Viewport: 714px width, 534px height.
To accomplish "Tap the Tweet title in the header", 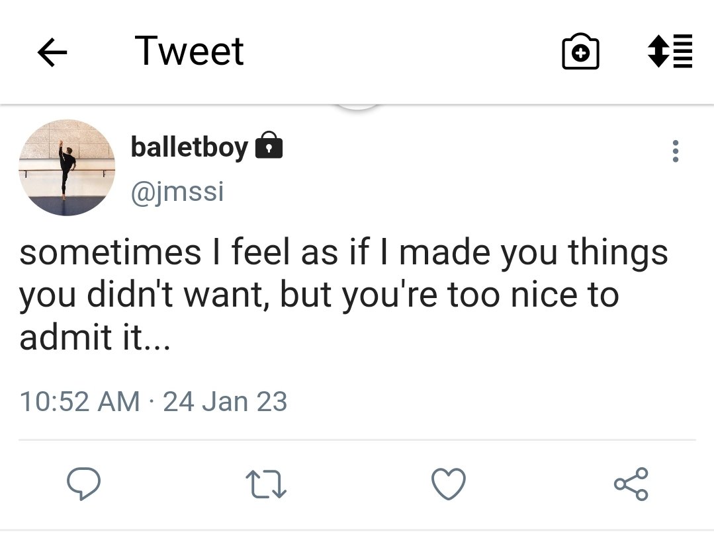I will 189,52.
